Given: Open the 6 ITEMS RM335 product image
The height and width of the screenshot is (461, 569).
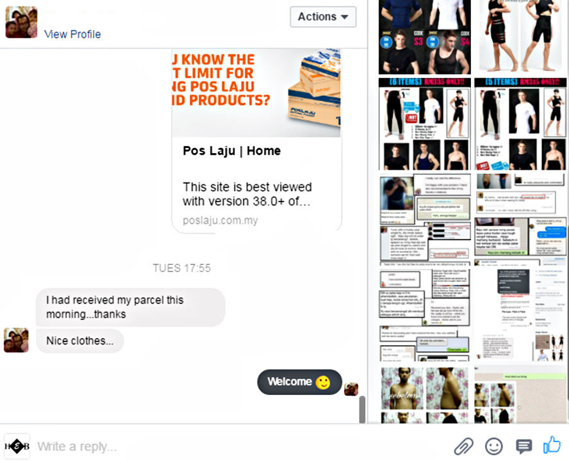Looking at the screenshot, I should [425, 124].
